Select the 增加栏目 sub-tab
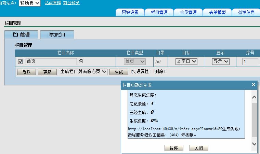 [57, 34]
